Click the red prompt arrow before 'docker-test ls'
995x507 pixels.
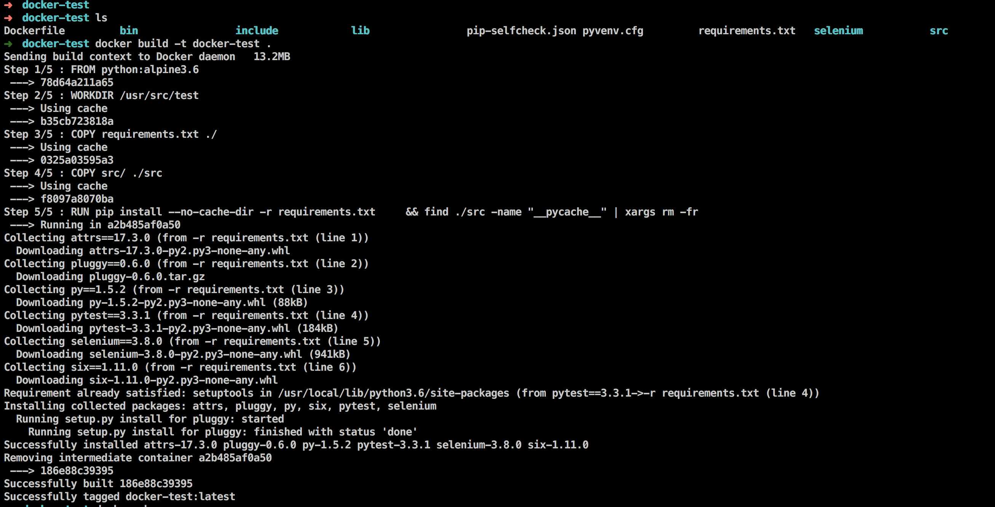click(8, 18)
